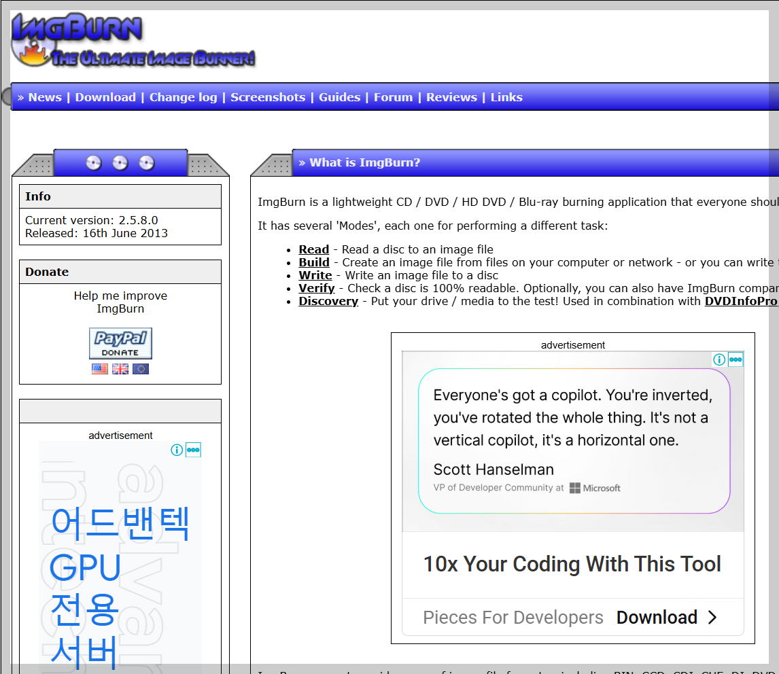Click the Microsoft logo in the ad
The image size is (779, 674).
click(595, 489)
